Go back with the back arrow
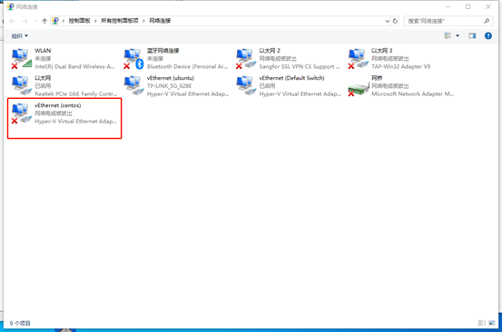Viewport: 502px width, 332px height. click(x=12, y=21)
